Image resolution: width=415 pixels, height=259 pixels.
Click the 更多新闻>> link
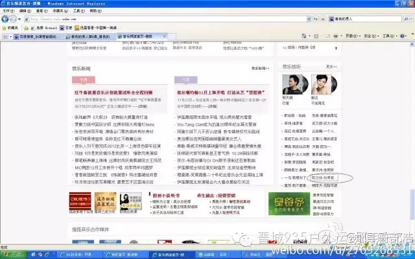pos(260,69)
